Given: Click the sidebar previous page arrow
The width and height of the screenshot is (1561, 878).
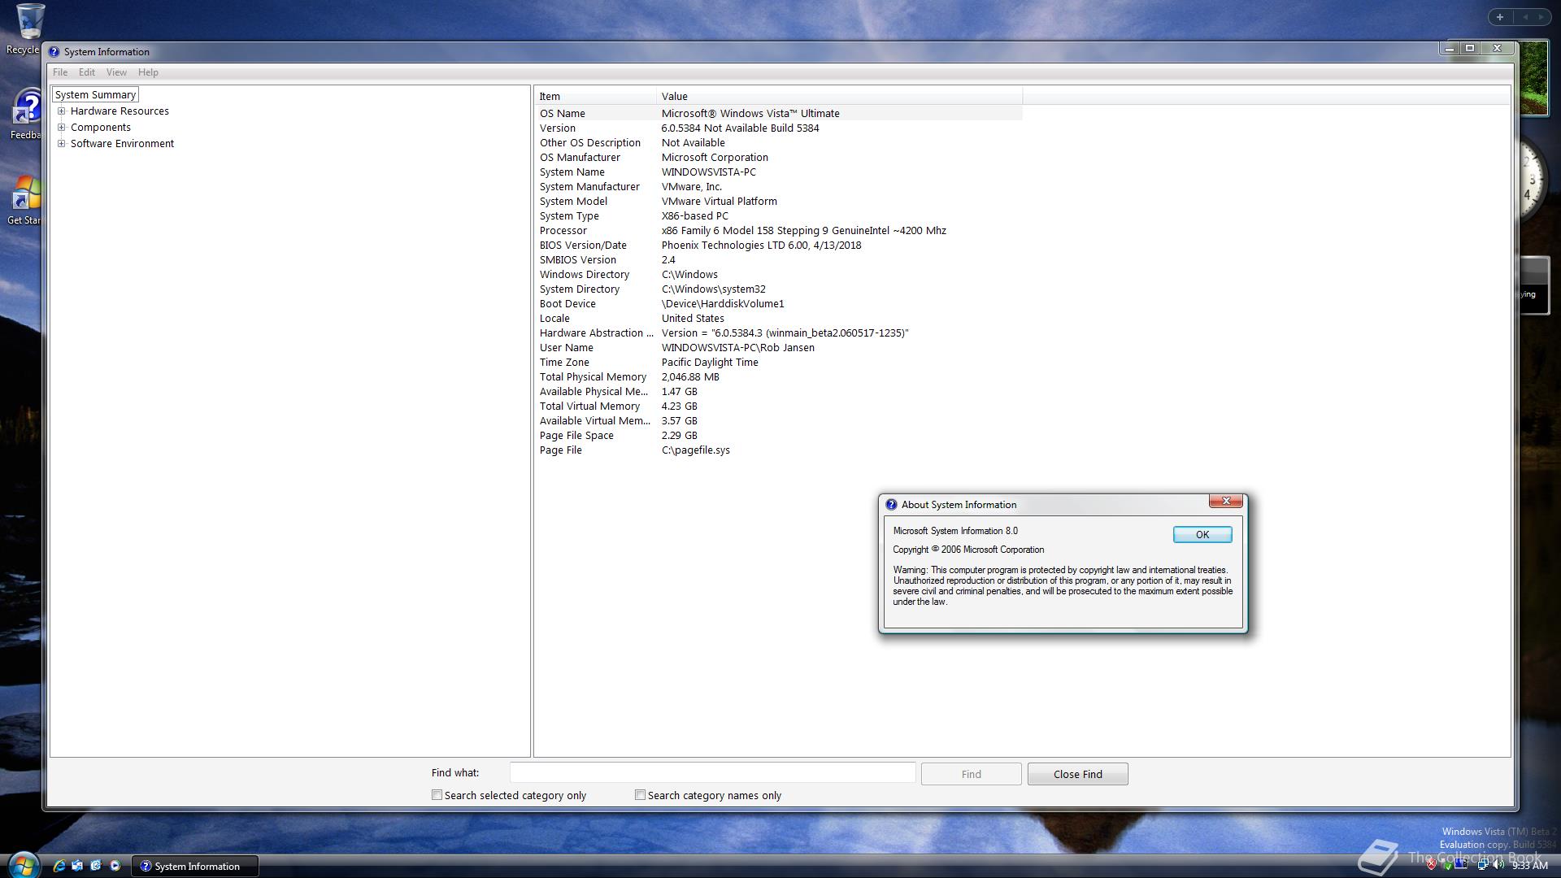Looking at the screenshot, I should click(x=1525, y=16).
